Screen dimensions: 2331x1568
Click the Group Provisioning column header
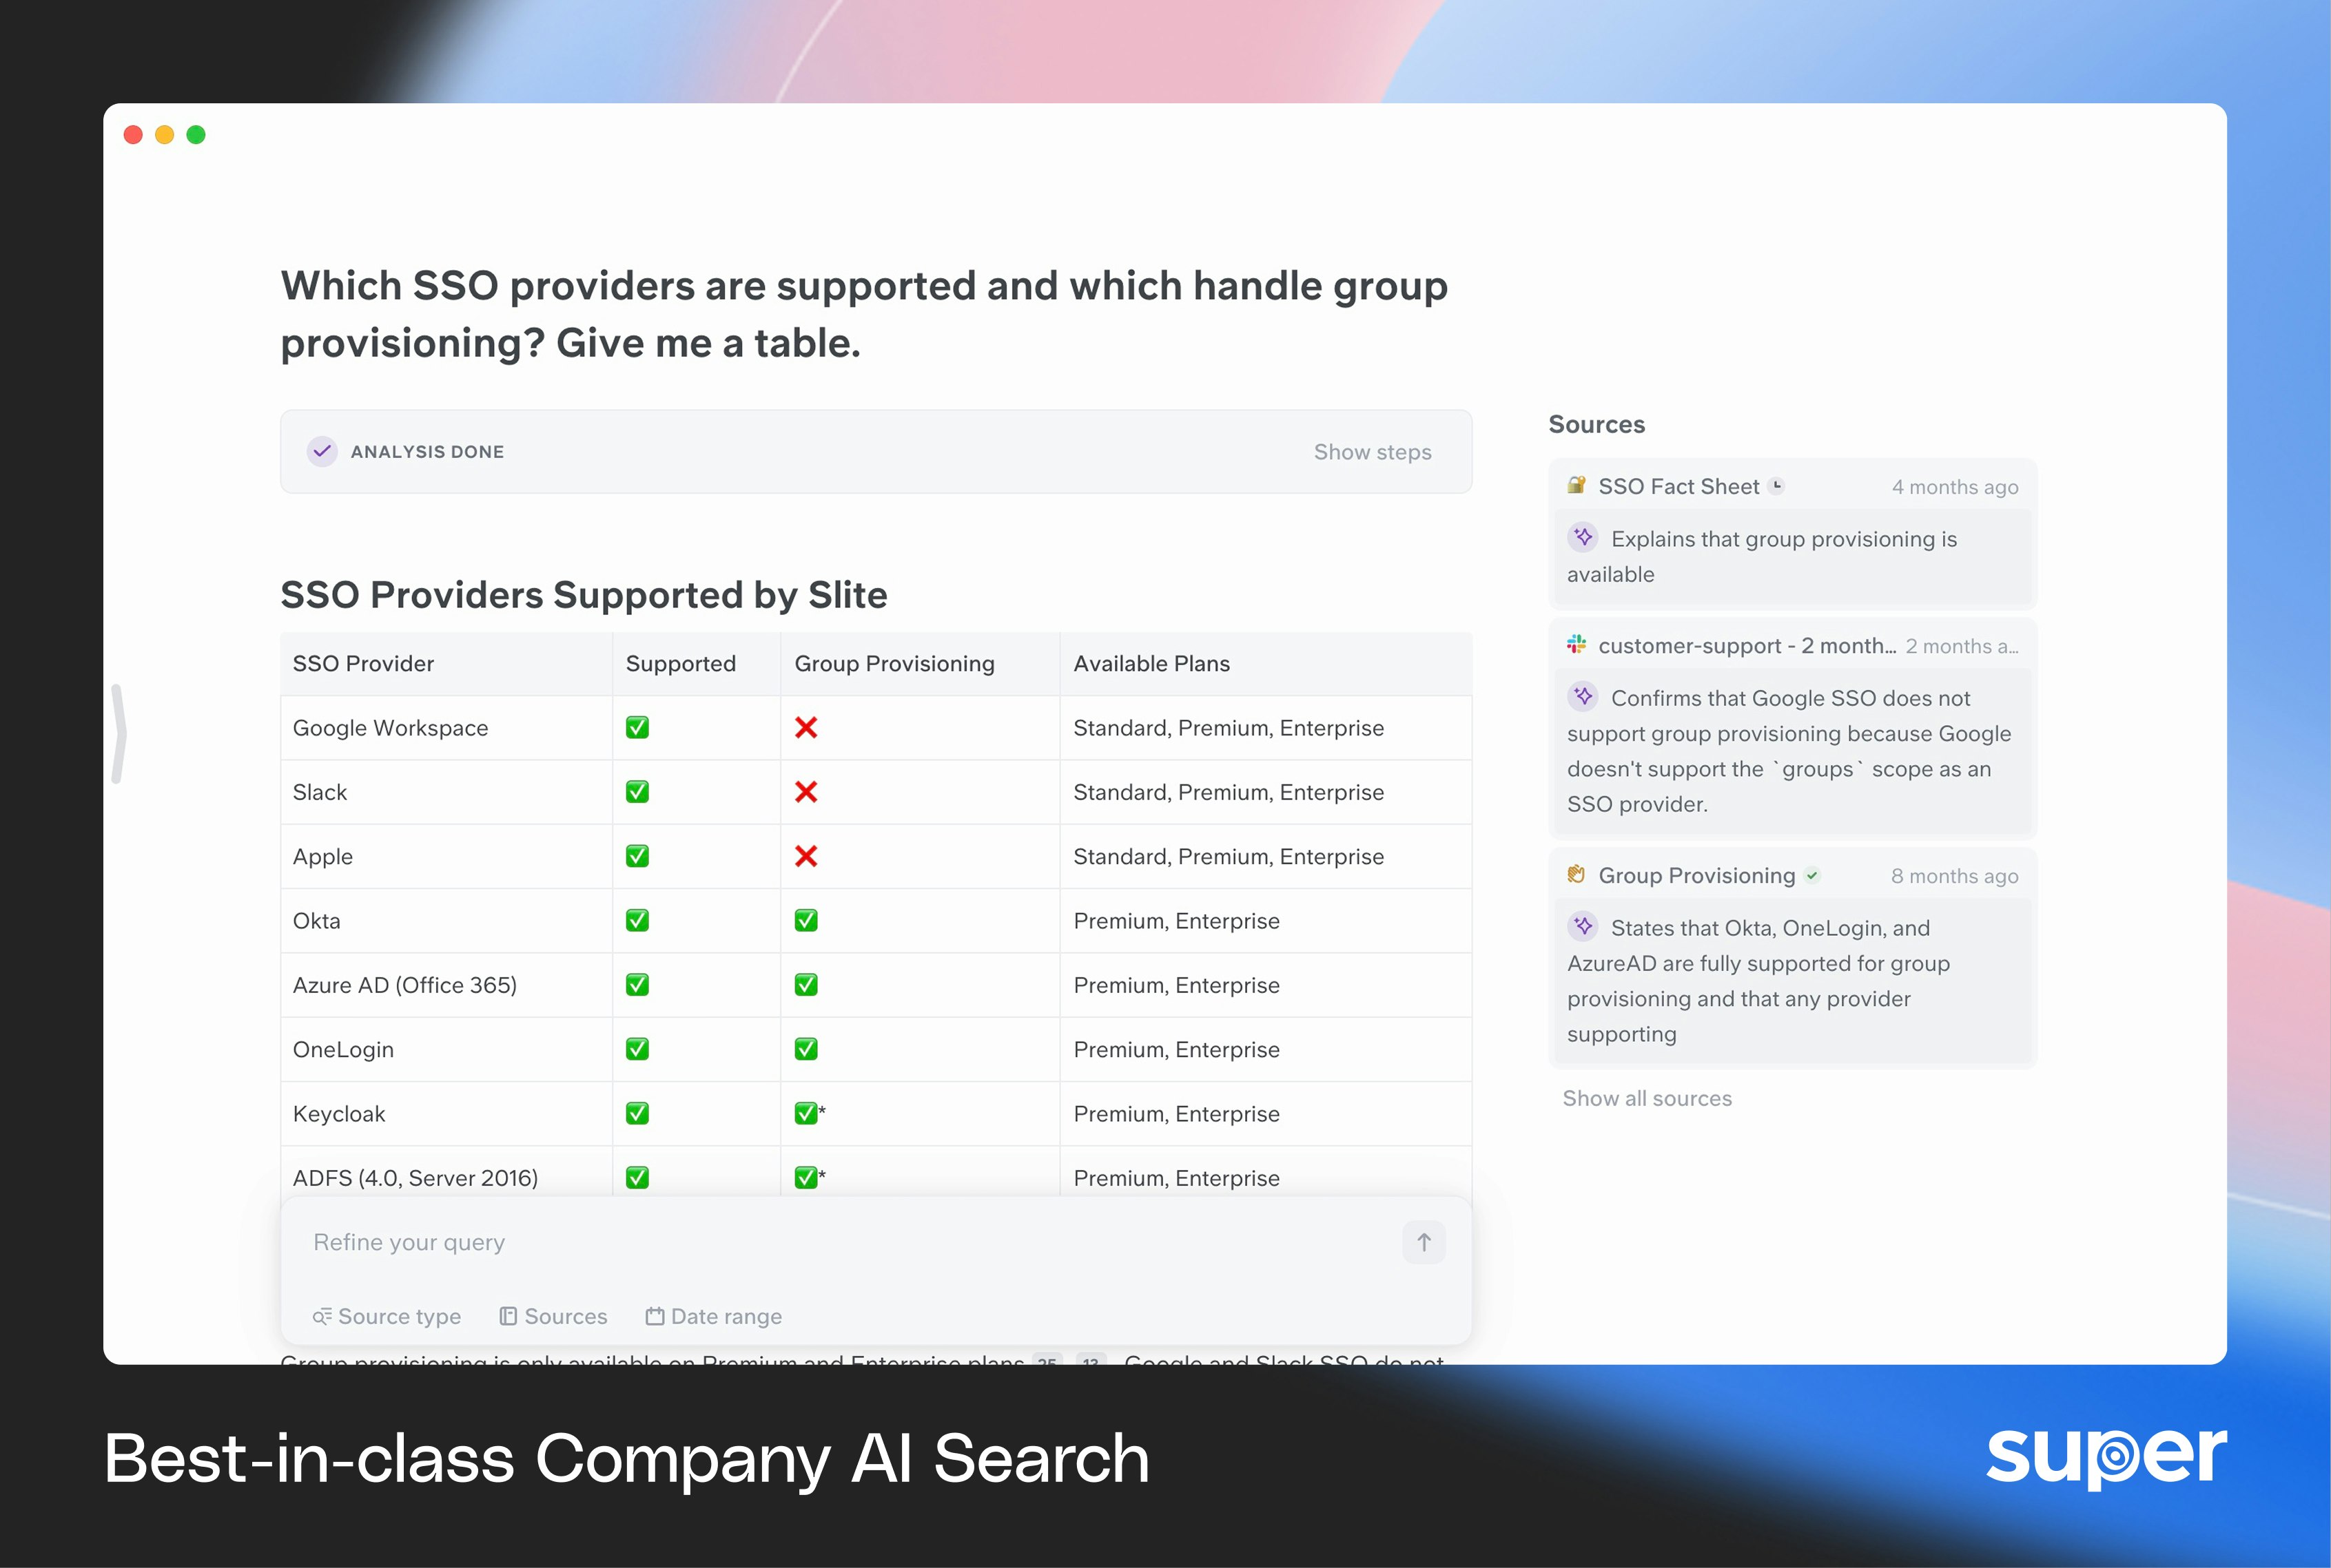click(x=894, y=664)
